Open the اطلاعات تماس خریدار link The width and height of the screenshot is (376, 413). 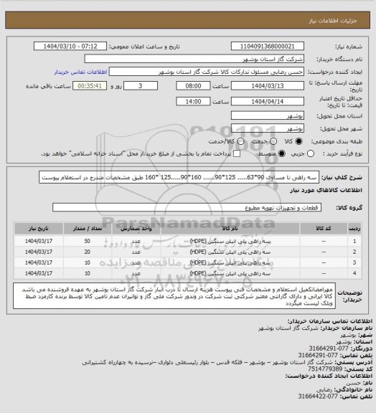80,72
